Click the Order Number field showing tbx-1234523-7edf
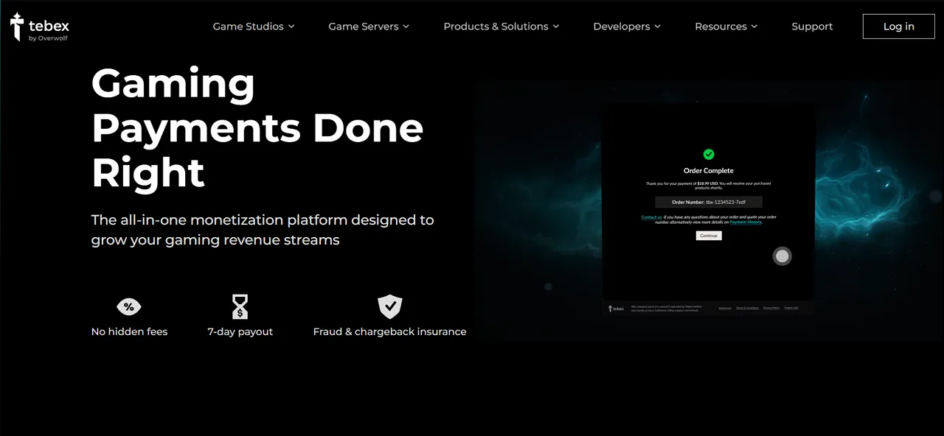This screenshot has height=436, width=944. pyautogui.click(x=708, y=202)
